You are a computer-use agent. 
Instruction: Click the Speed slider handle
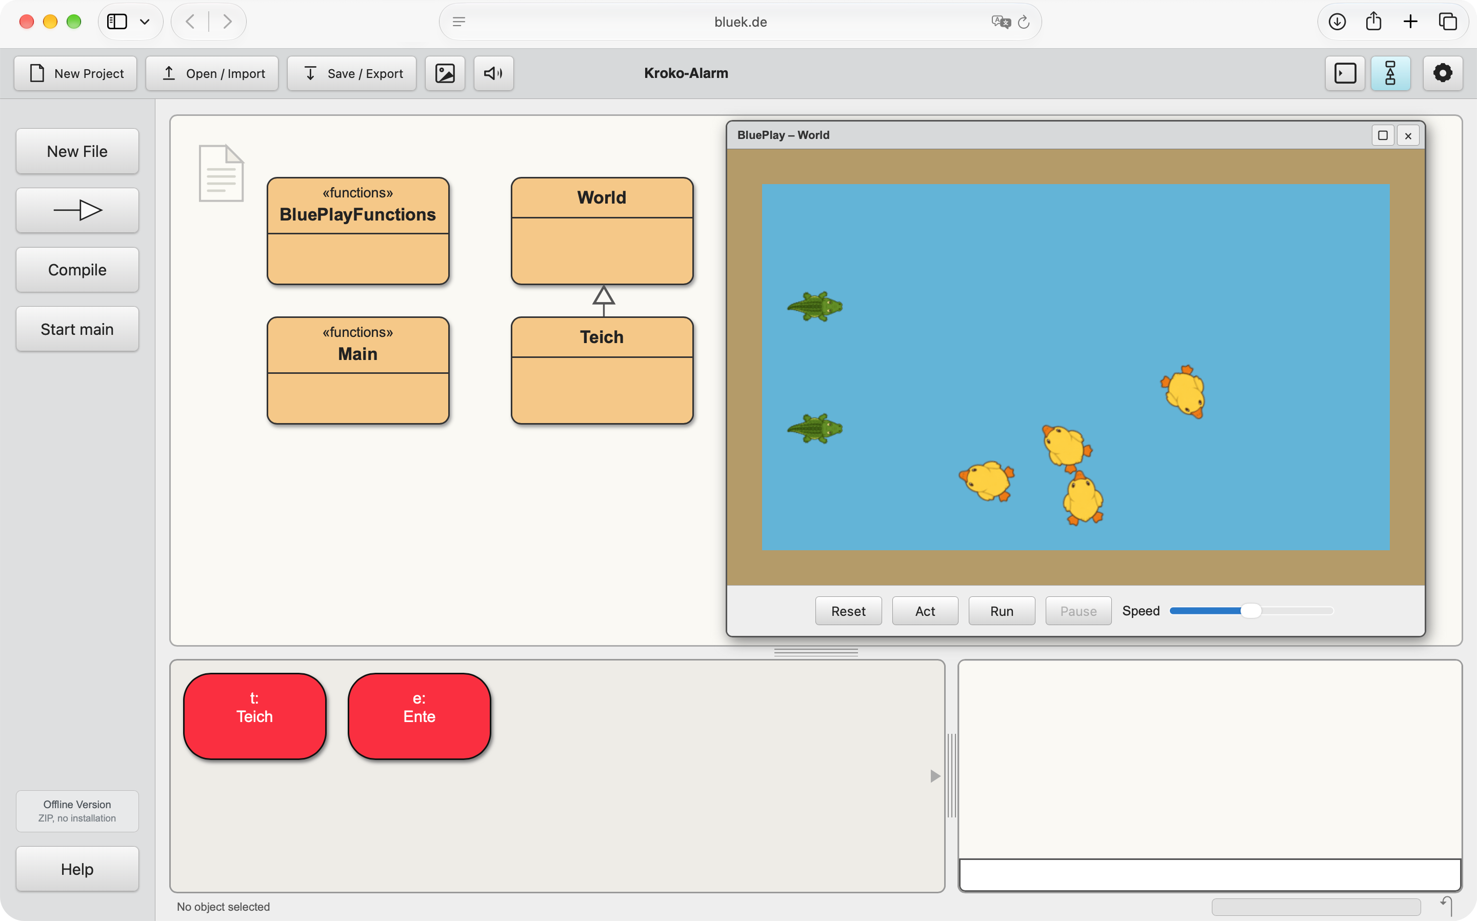[x=1251, y=610]
